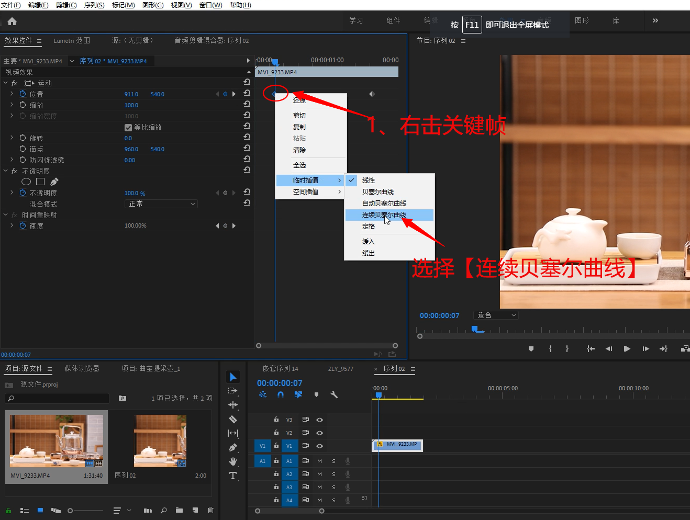This screenshot has height=520, width=690.
Task: Toggle Position stopwatch animation
Action: coord(23,94)
